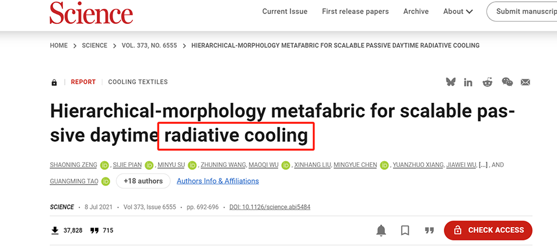Click the cite quotation-mark icon
This screenshot has height=251, width=557.
[x=429, y=231]
